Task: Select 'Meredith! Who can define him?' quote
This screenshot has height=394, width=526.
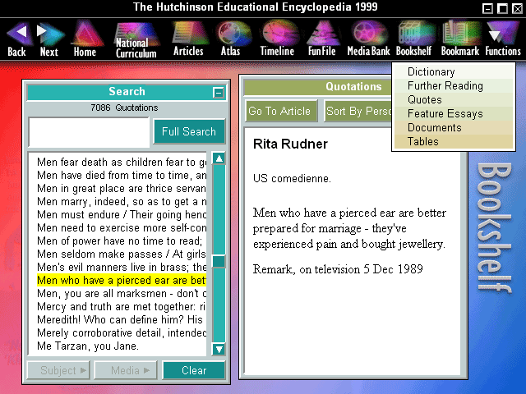Action: 122,319
